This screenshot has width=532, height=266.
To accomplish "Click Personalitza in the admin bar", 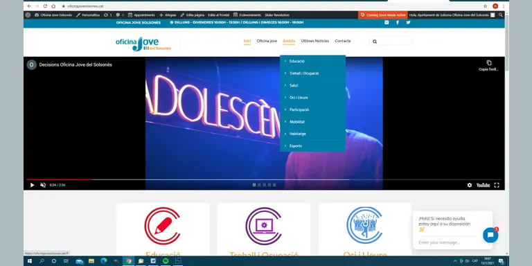I will click(x=88, y=15).
